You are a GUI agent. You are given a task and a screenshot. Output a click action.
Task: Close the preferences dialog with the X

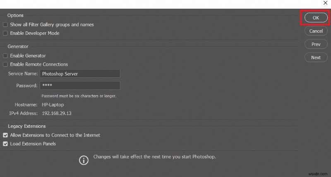pyautogui.click(x=325, y=3)
